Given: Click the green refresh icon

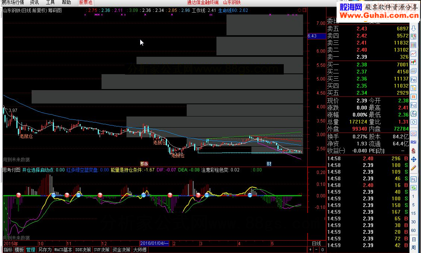Looking at the screenshot, I should [414, 188].
